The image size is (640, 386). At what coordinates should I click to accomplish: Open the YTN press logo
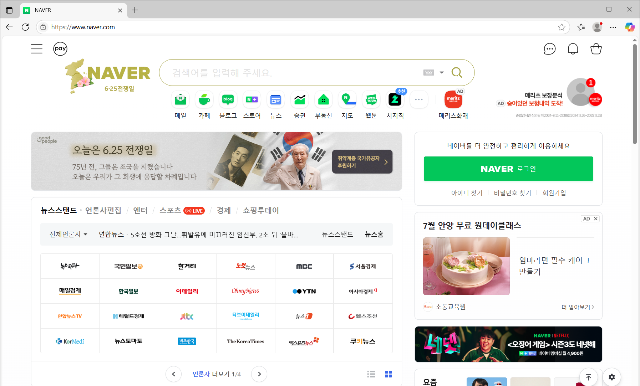304,291
